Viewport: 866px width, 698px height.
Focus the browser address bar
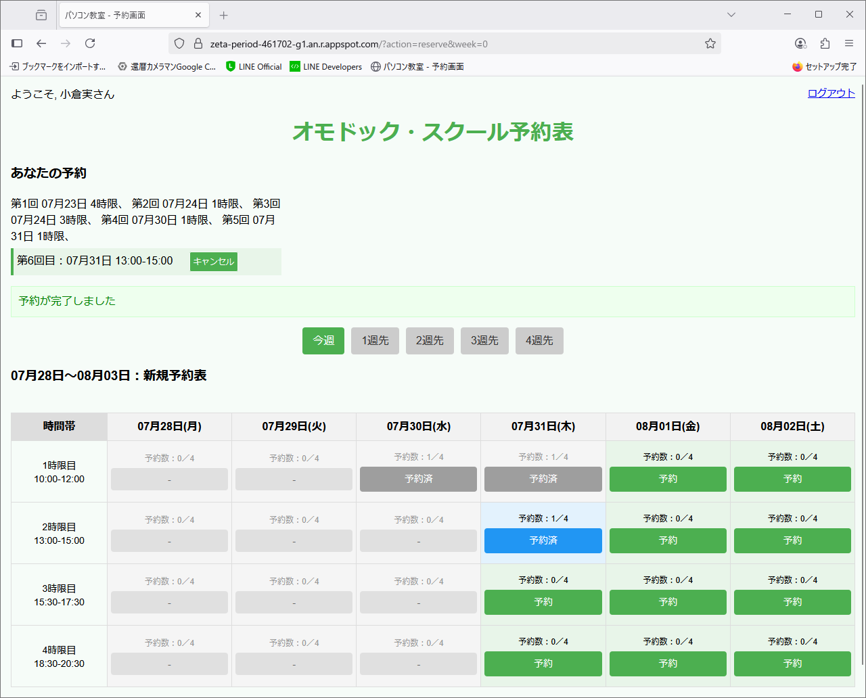(x=447, y=43)
